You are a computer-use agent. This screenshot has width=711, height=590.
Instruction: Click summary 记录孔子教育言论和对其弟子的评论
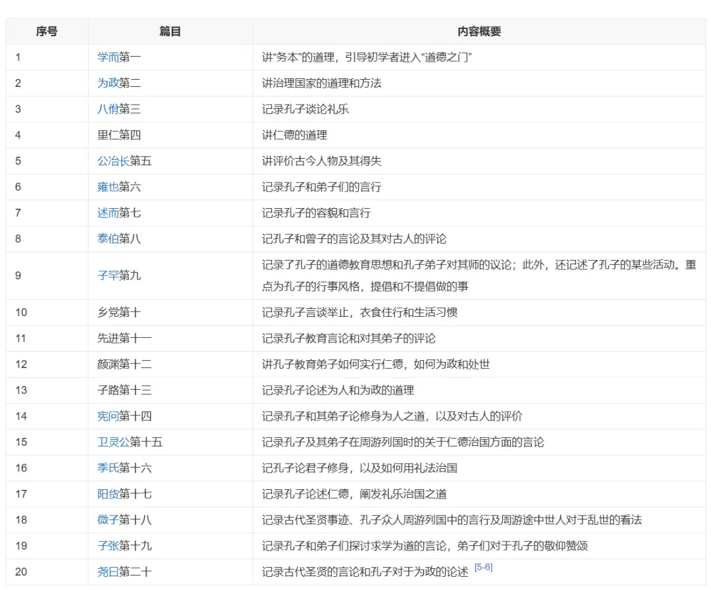pos(349,338)
